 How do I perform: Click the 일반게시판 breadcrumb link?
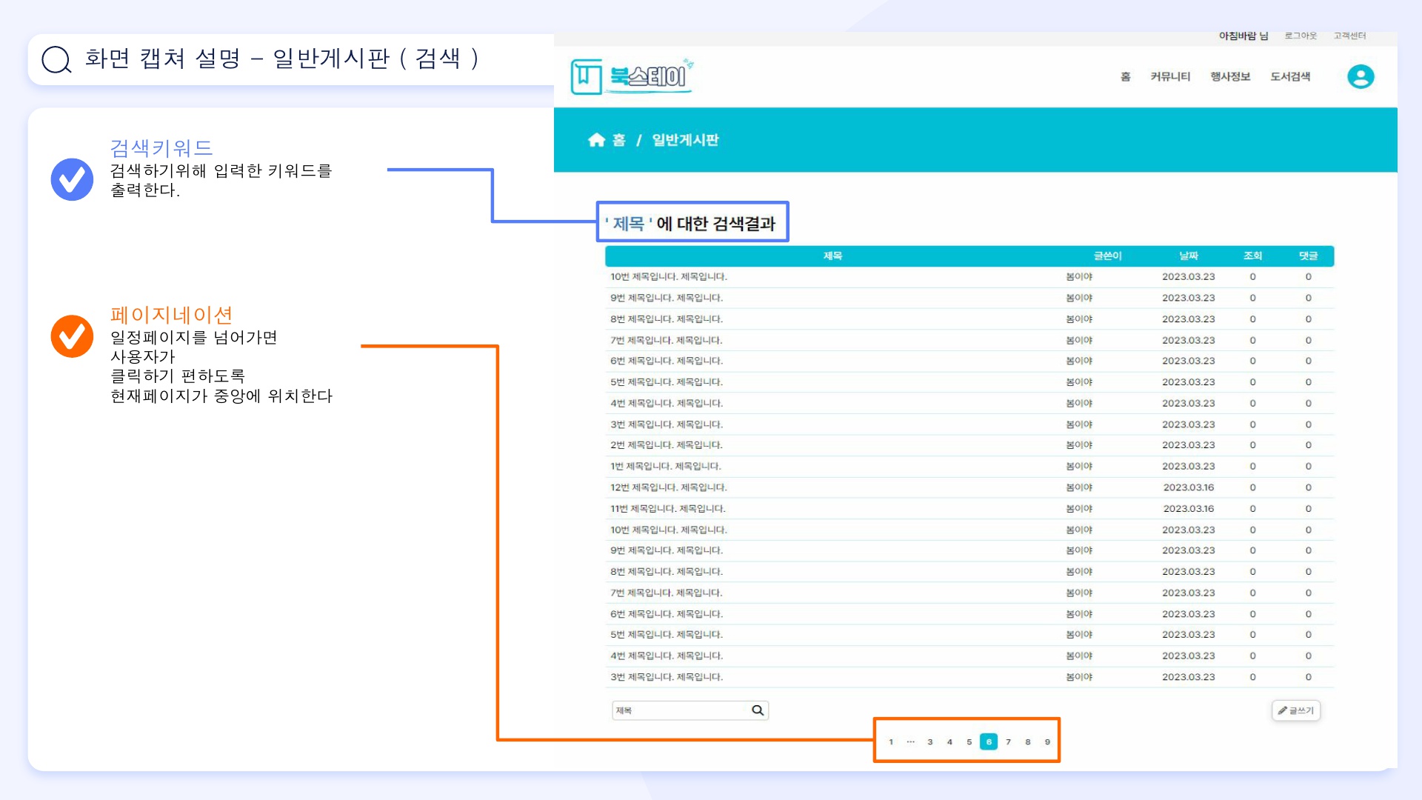tap(685, 140)
